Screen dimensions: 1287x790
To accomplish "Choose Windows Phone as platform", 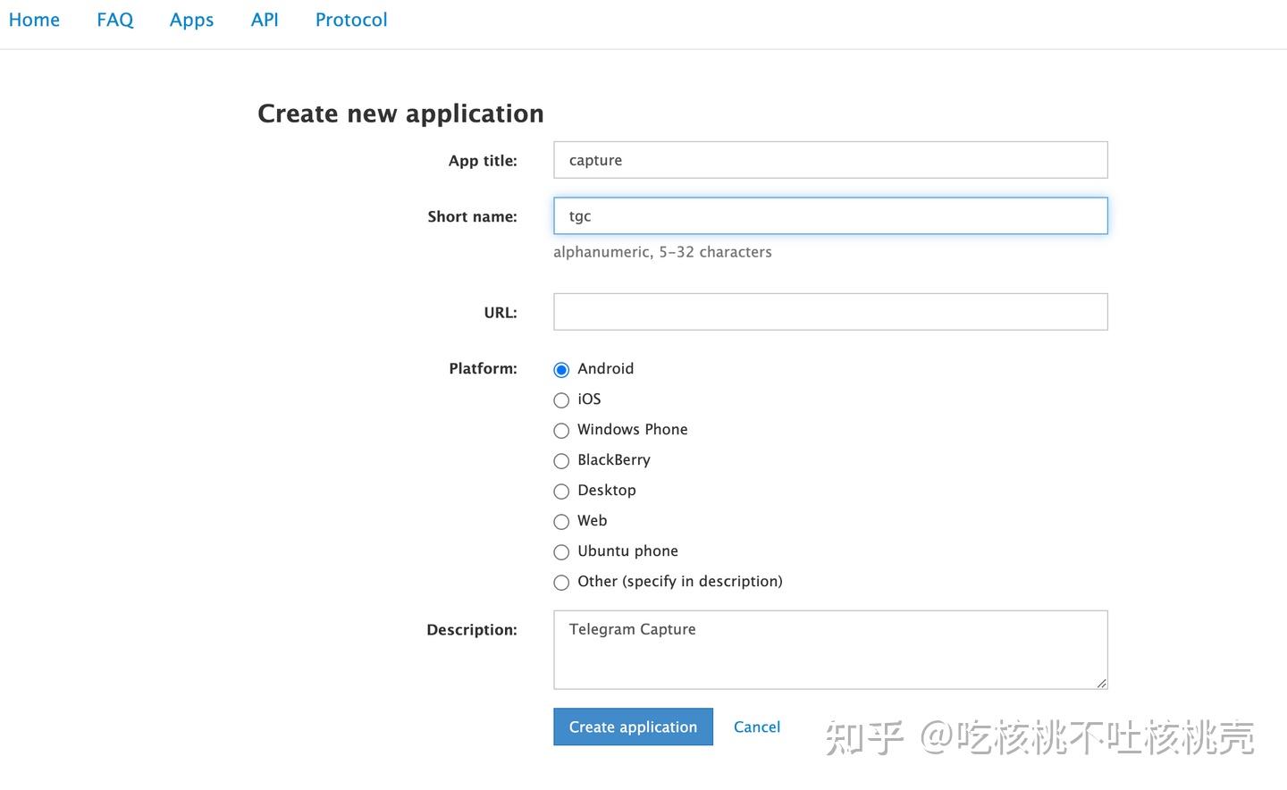I will click(x=561, y=430).
